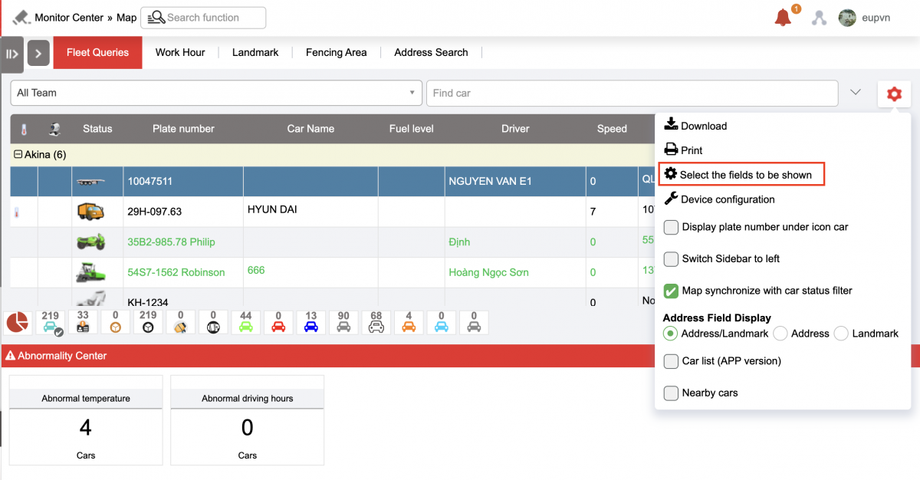Click the trailer icon for vehicle 10047511

(90, 182)
